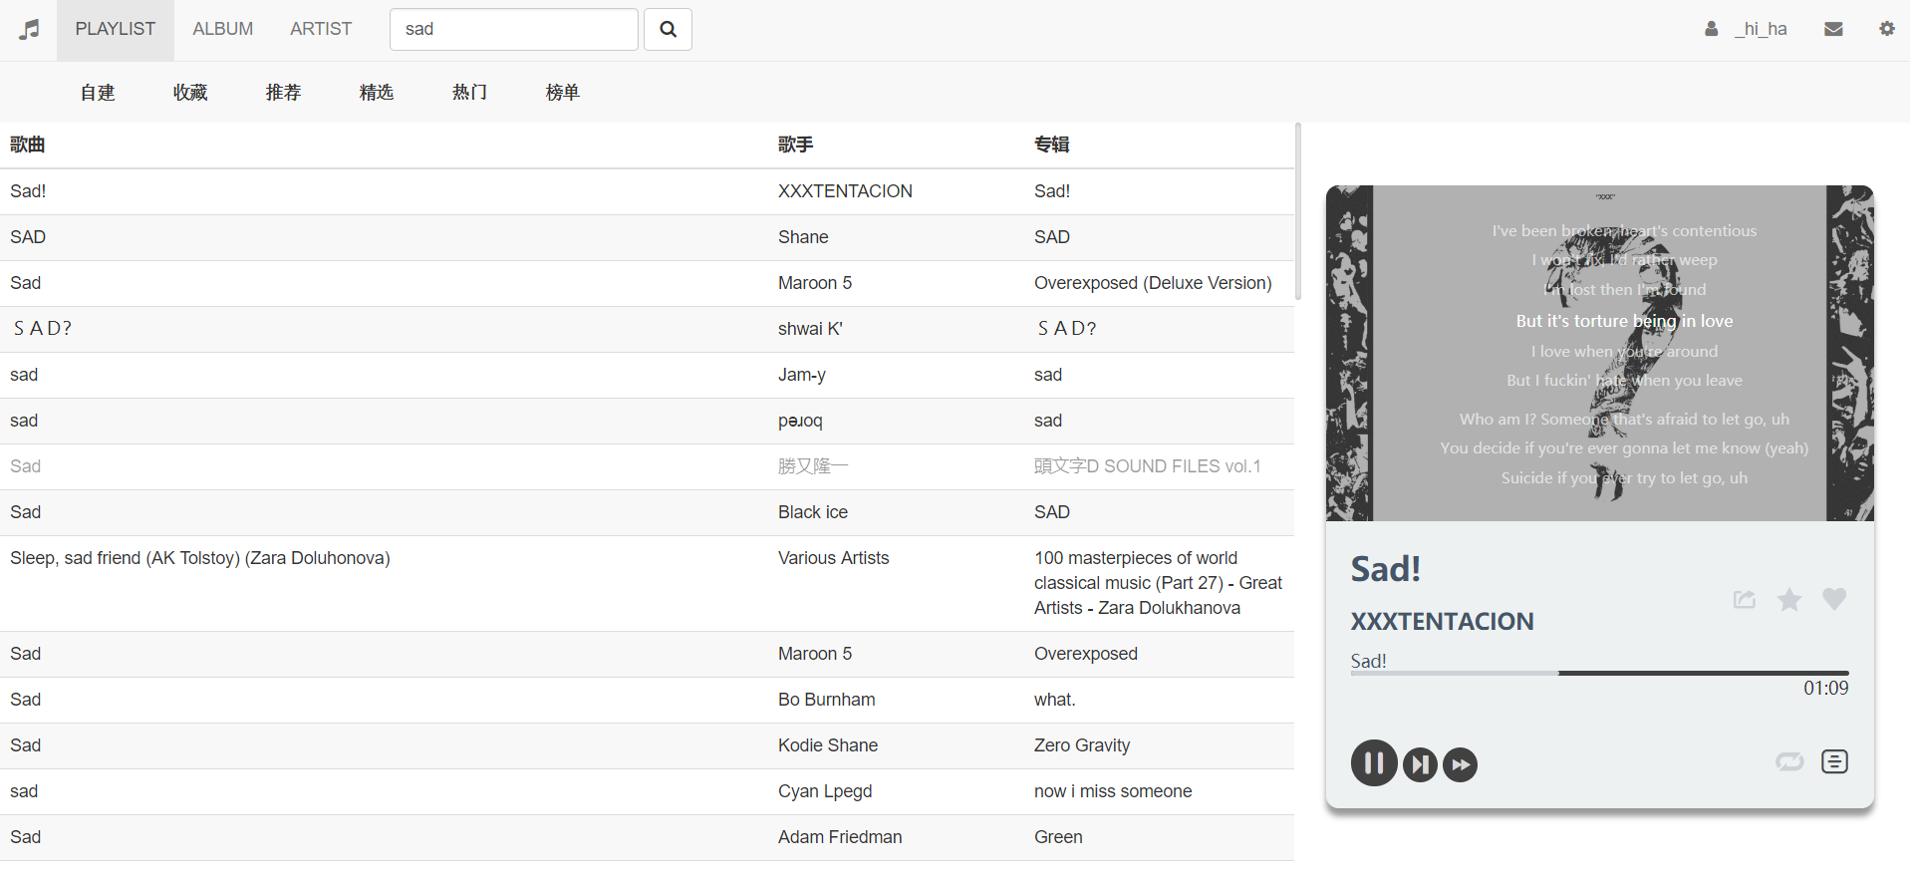Select song ＳＡＤ? by shwai K'
The height and width of the screenshot is (882, 1910).
(42, 329)
